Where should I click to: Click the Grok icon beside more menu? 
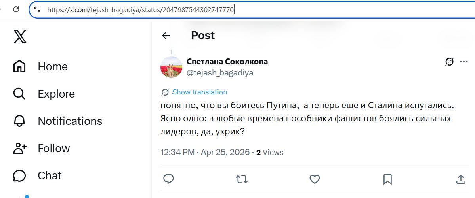click(449, 62)
